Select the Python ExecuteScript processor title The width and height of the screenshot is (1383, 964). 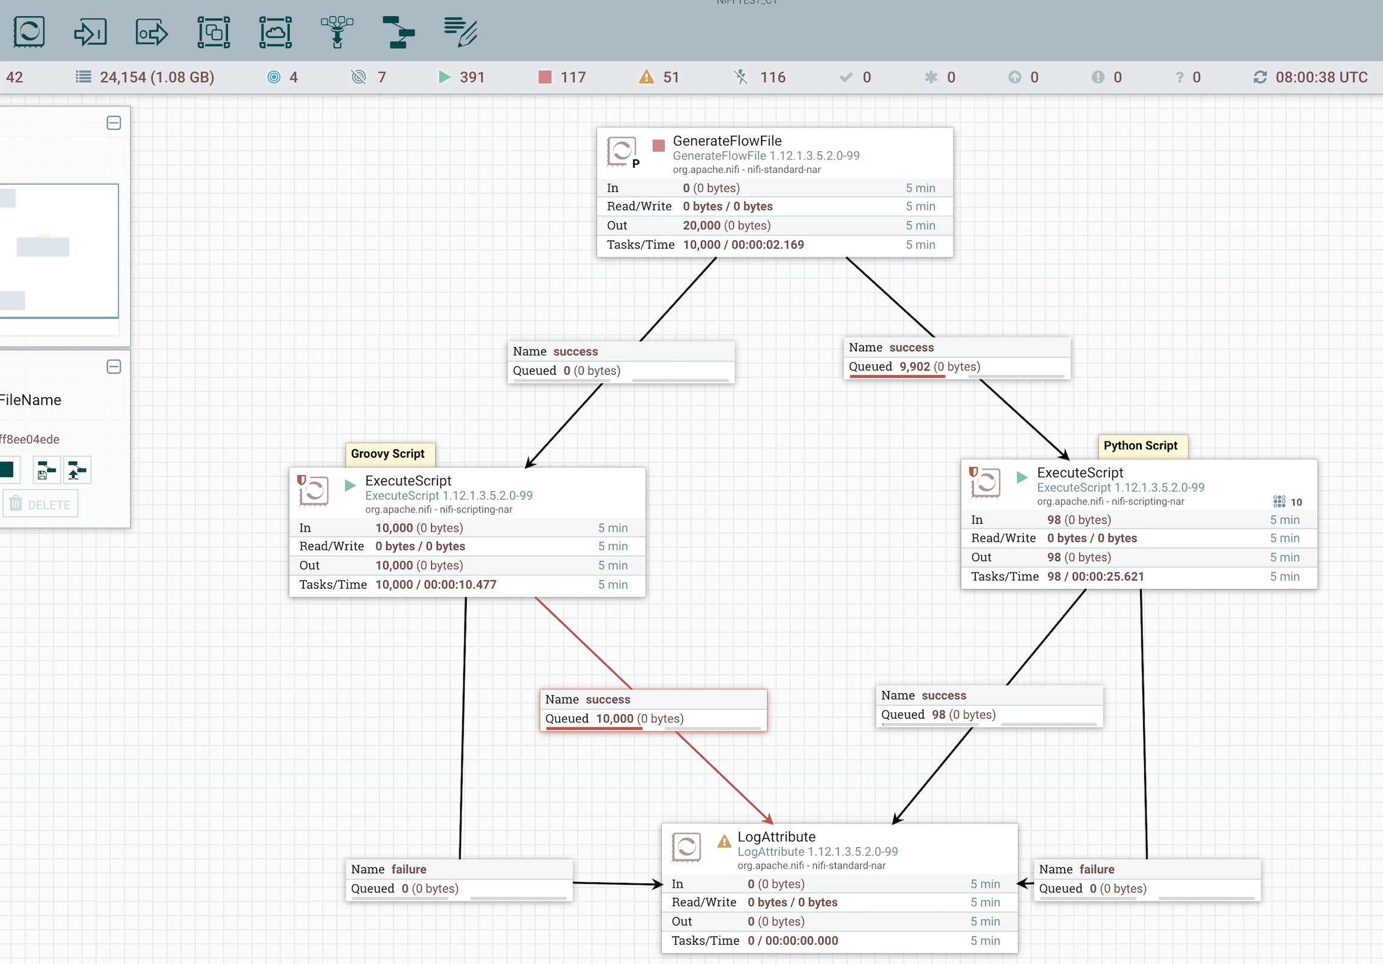click(1080, 473)
